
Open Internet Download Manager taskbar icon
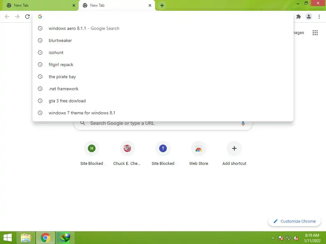65,238
